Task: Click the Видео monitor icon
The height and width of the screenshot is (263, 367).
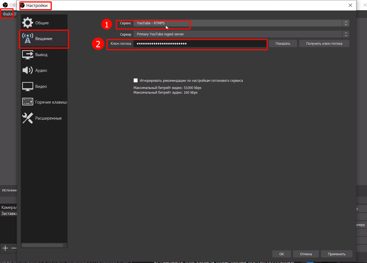Action: pos(28,86)
